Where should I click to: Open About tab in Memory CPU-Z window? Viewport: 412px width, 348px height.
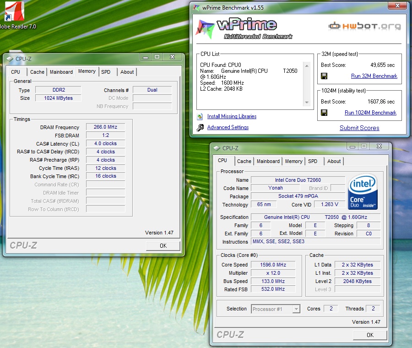[127, 72]
